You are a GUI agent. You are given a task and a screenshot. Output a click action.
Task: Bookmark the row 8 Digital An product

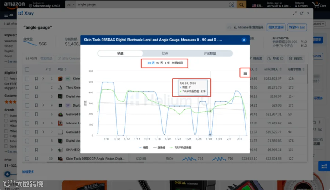(x=36, y=141)
